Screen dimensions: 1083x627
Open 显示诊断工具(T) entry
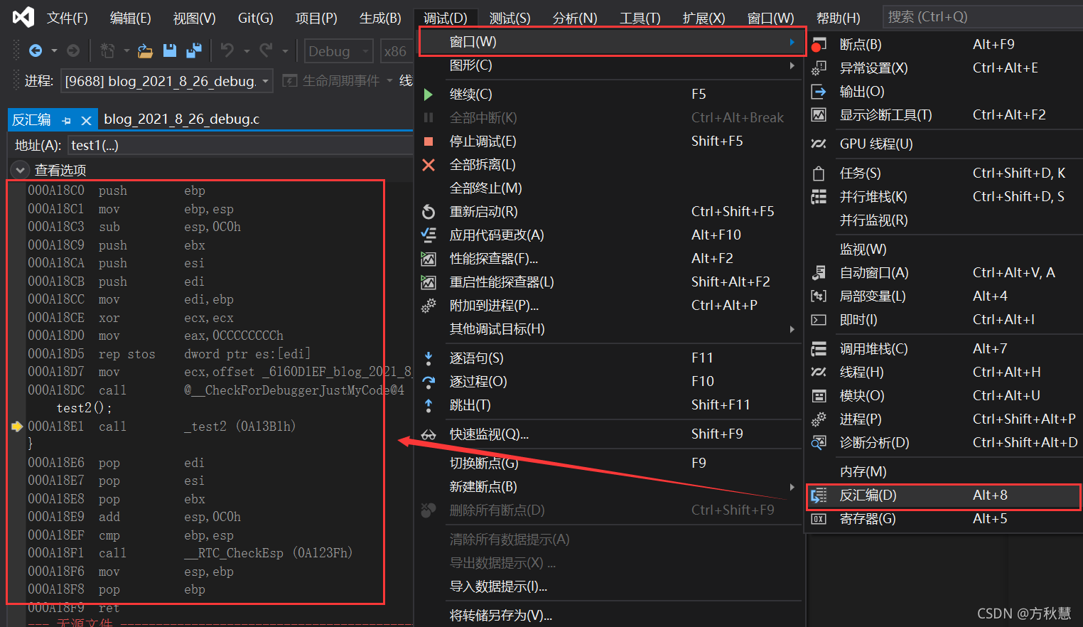pyautogui.click(x=944, y=114)
